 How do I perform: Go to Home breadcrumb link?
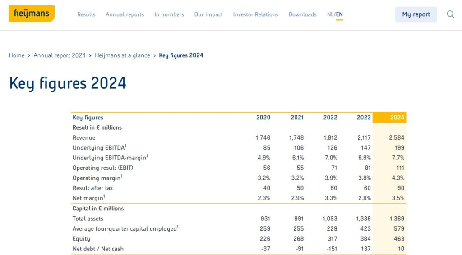[17, 55]
